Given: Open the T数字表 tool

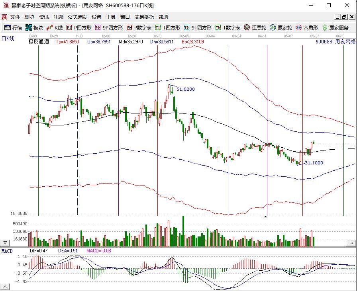Looking at the screenshot, I should (x=228, y=27).
